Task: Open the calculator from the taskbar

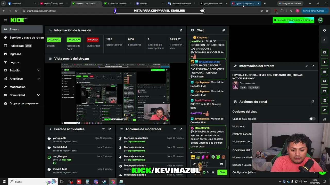Action: click(x=87, y=182)
